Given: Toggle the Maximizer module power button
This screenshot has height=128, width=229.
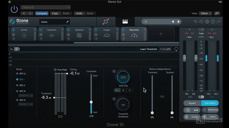Looking at the screenshot, I should [x=123, y=30].
